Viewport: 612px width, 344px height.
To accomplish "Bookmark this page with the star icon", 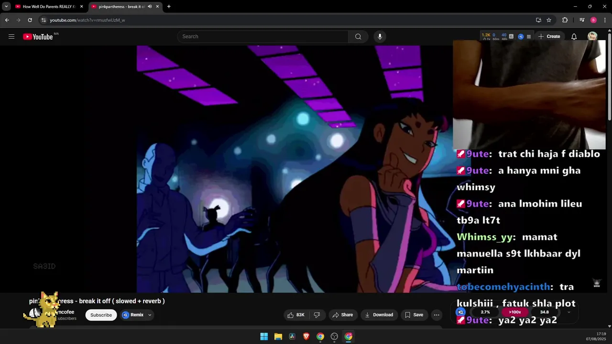I will coord(549,20).
